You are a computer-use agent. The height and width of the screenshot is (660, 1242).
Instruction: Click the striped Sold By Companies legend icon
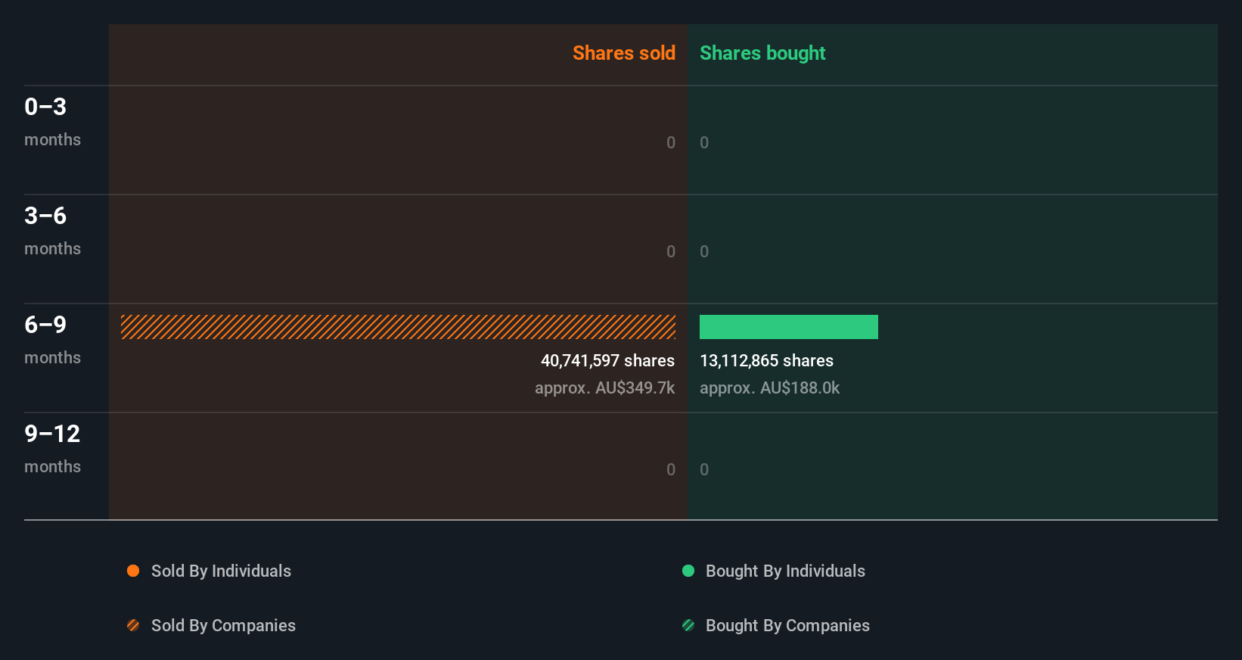133,625
